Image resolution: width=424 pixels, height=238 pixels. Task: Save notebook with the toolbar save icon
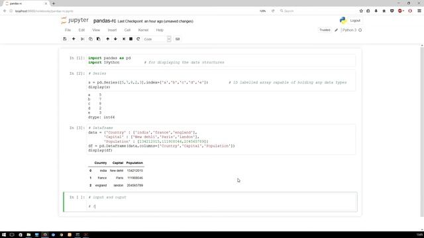click(x=65, y=39)
